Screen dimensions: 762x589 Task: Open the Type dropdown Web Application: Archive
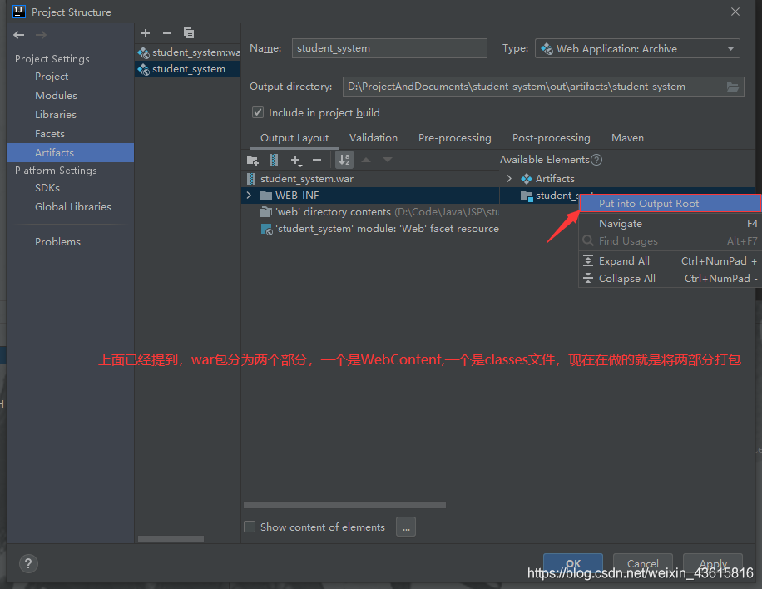coord(637,48)
